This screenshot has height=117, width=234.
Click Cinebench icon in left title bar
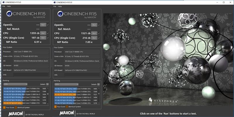pos(4,2)
